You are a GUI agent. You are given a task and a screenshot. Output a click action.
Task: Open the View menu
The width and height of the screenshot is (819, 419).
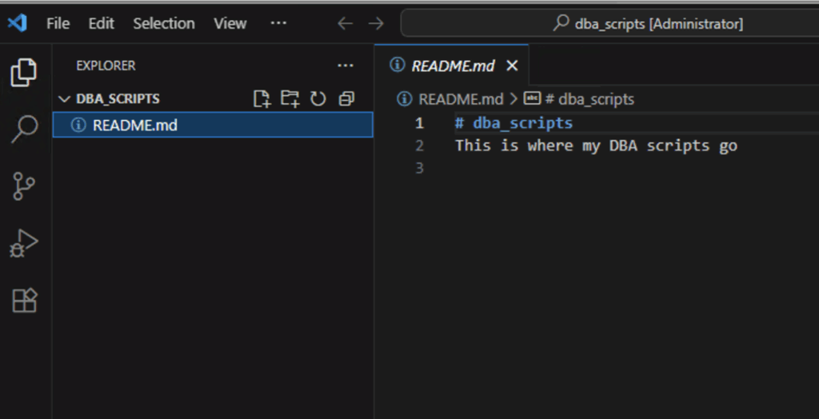point(230,23)
